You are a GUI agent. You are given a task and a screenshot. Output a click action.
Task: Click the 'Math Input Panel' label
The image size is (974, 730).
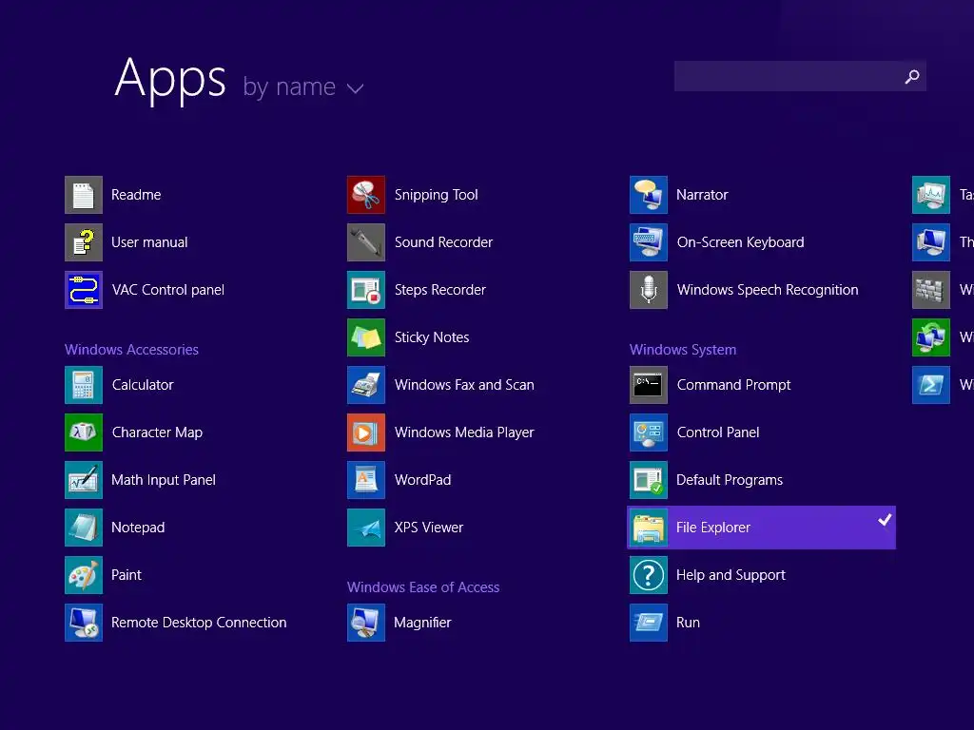[164, 480]
